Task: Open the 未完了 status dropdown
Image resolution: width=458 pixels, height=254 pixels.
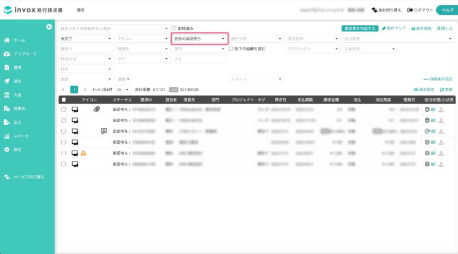Action: tap(86, 38)
